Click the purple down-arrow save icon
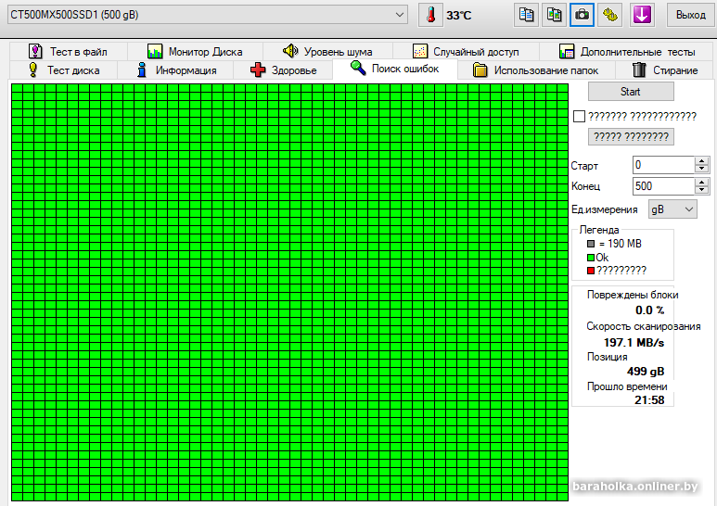This screenshot has height=506, width=717. pyautogui.click(x=642, y=15)
